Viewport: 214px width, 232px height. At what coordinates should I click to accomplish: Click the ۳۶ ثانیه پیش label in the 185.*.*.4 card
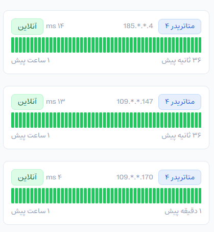click(x=181, y=60)
